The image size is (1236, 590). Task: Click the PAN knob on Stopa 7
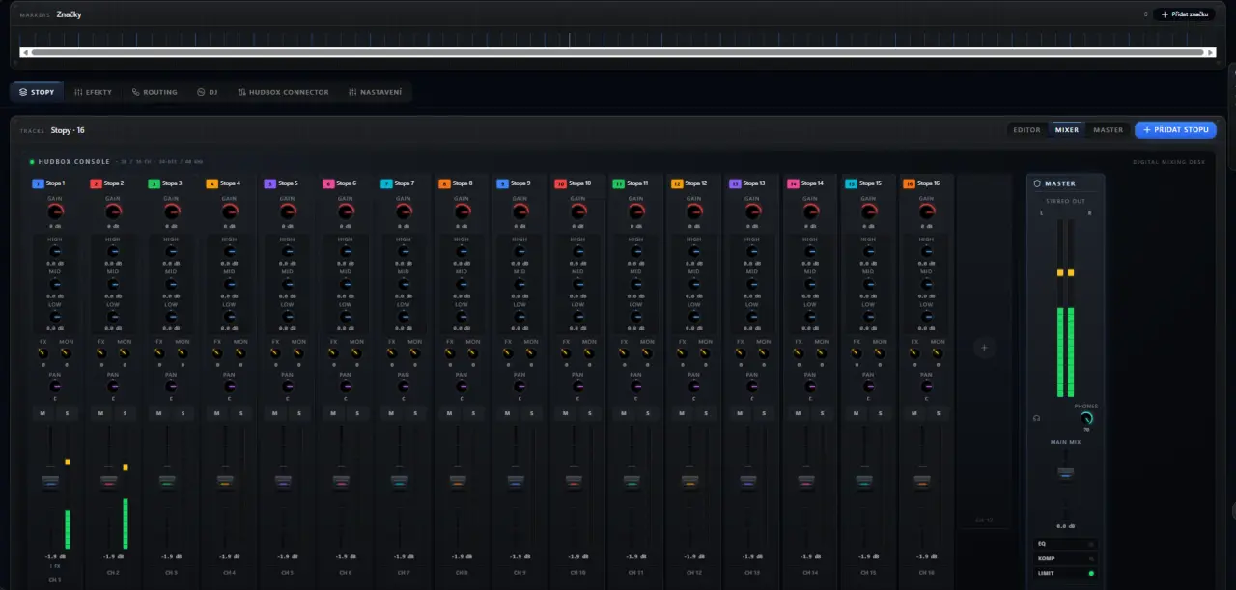[404, 386]
